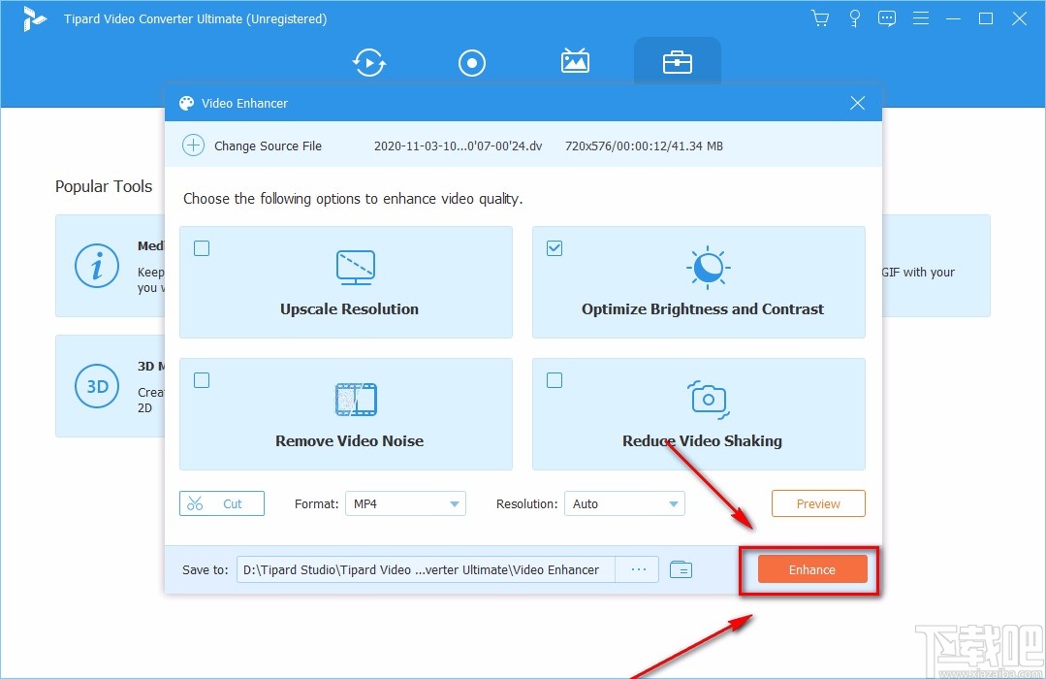Click the Upscale Resolution monitor icon
The image size is (1046, 679).
click(x=356, y=267)
